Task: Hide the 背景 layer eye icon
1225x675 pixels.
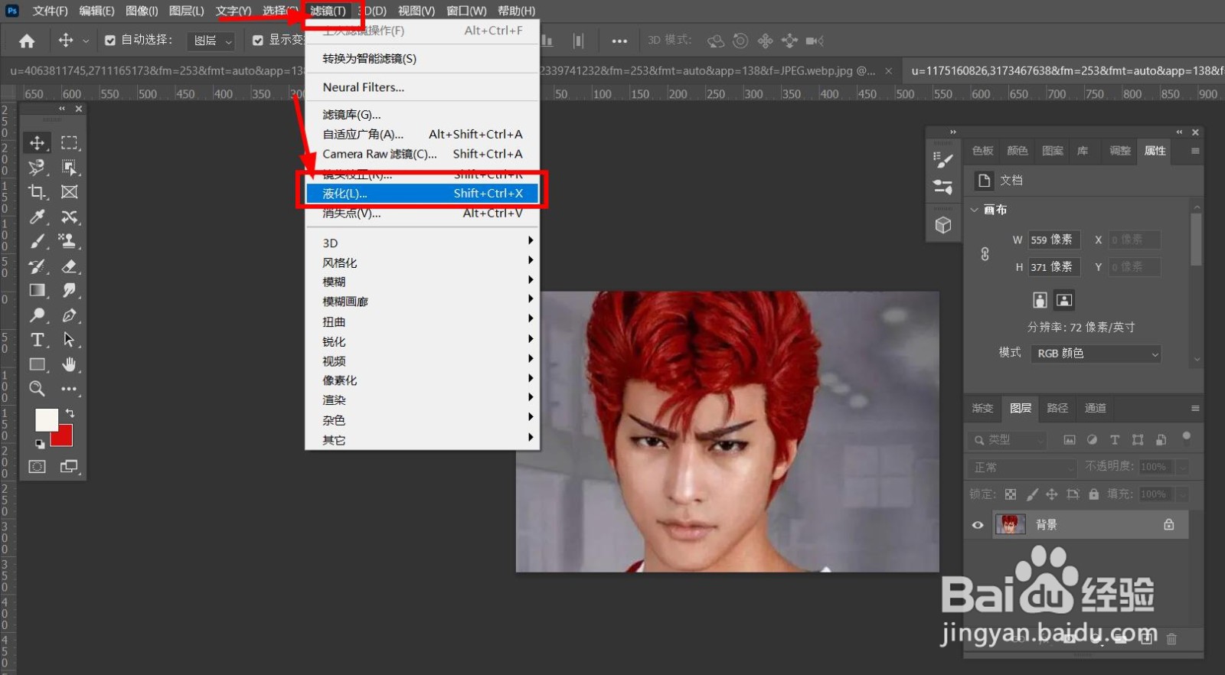Action: click(978, 525)
